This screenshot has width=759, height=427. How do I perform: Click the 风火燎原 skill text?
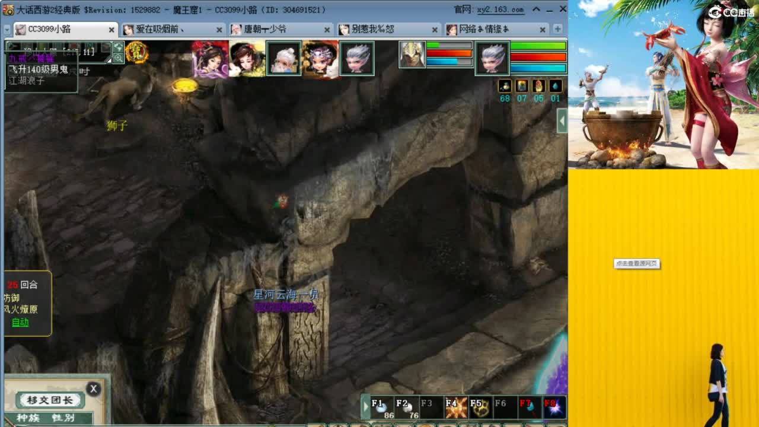point(20,310)
